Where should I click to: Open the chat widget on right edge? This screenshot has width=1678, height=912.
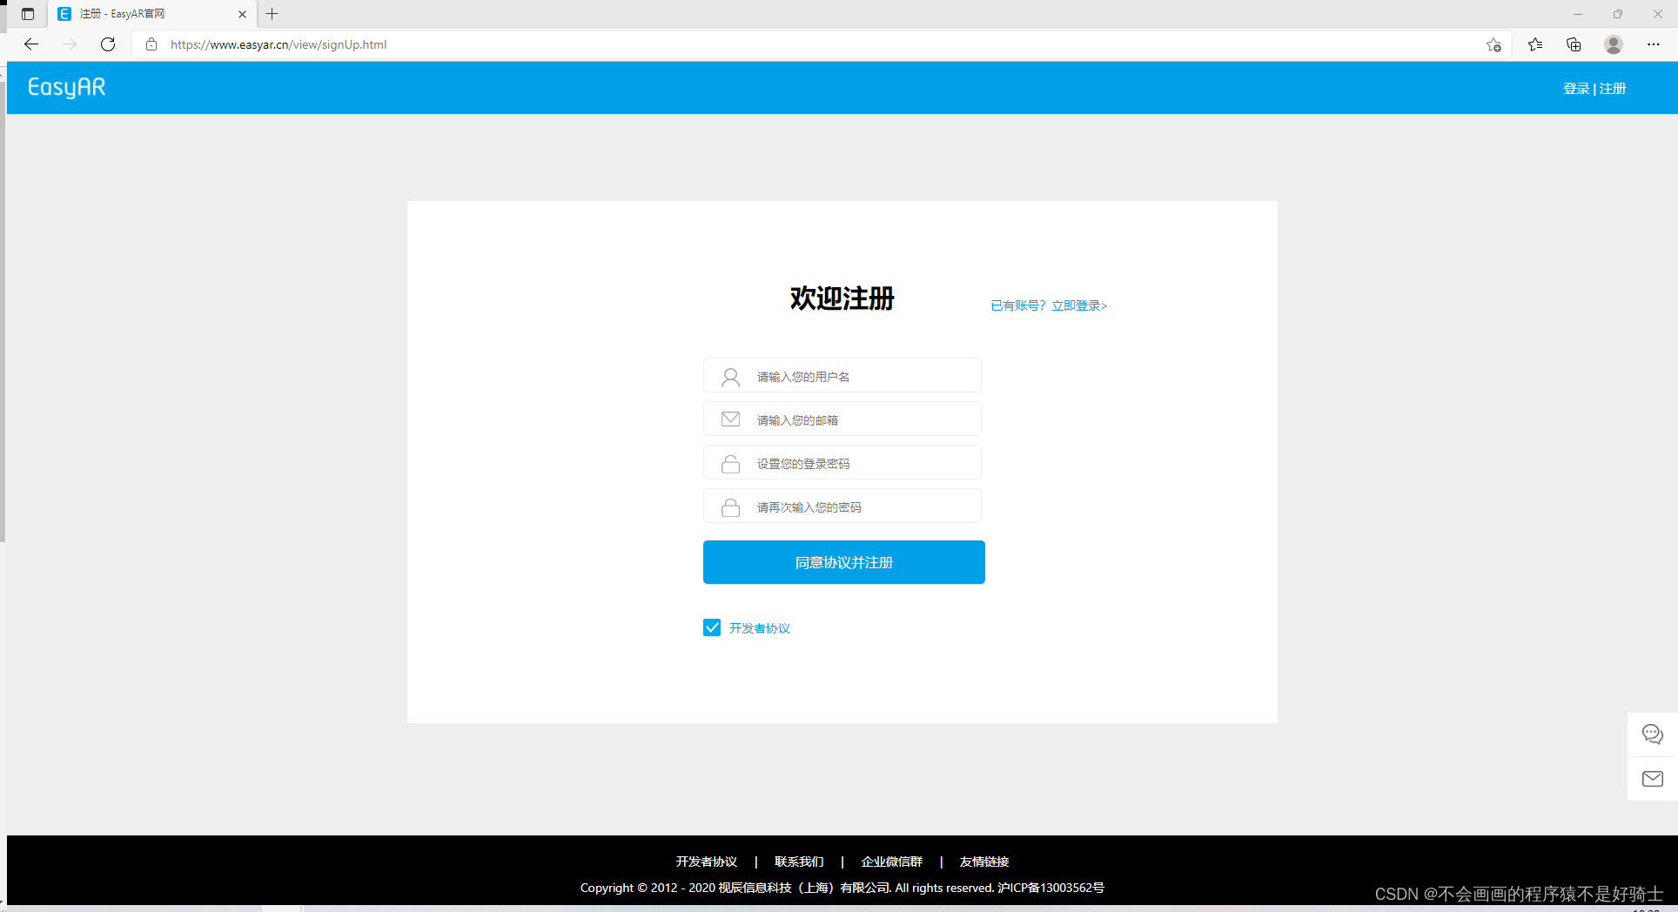(x=1652, y=734)
